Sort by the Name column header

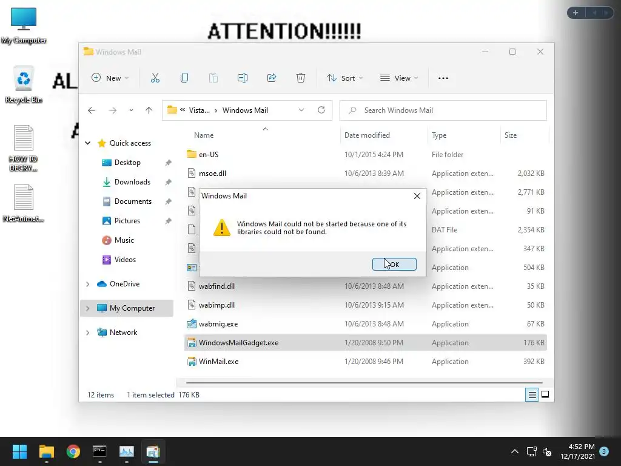(x=204, y=135)
